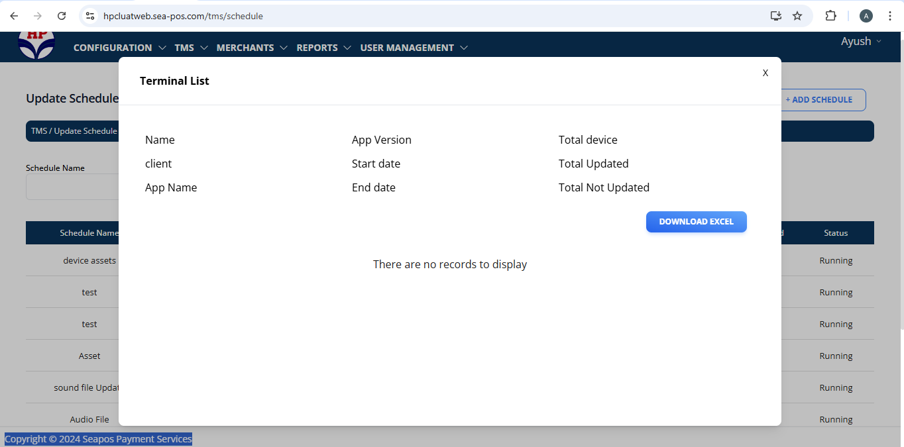This screenshot has height=447, width=904.
Task: Click the site information icon in address bar
Action: [x=91, y=16]
